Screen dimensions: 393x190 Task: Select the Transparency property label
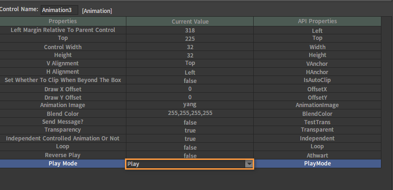click(x=63, y=130)
